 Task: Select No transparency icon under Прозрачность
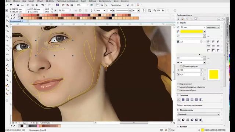(x=178, y=120)
